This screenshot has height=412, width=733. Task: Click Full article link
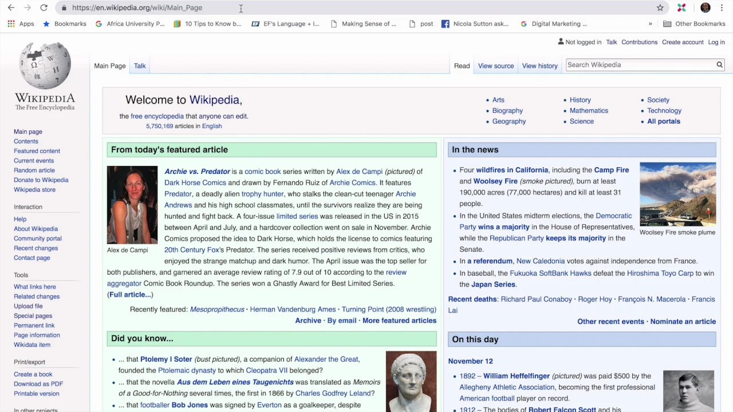pos(130,295)
